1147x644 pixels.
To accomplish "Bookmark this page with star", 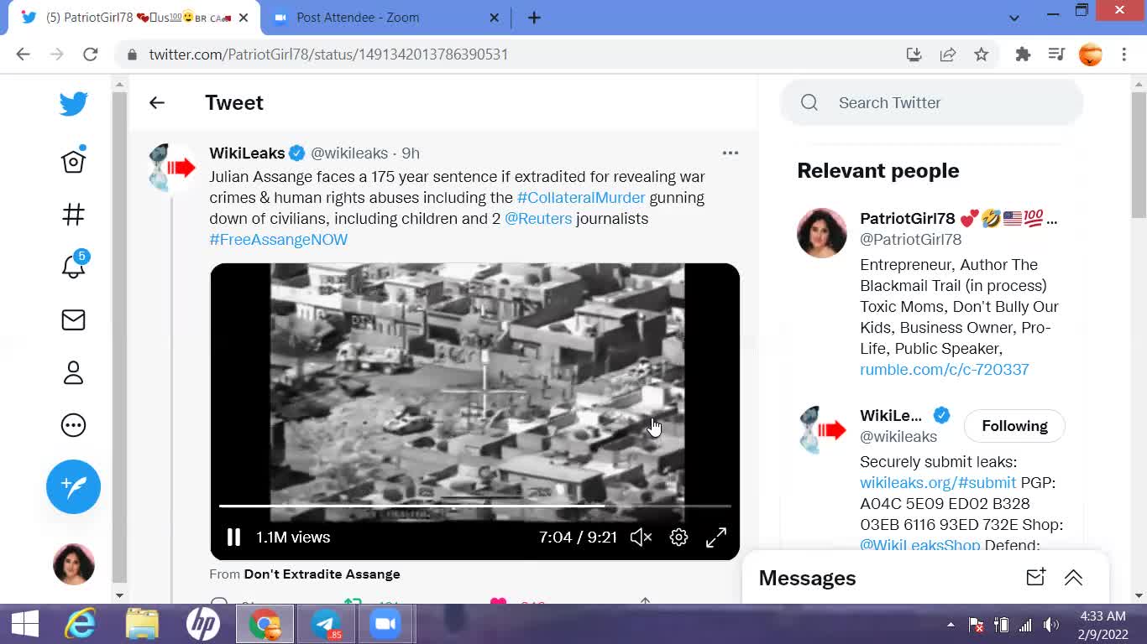I will [x=982, y=55].
